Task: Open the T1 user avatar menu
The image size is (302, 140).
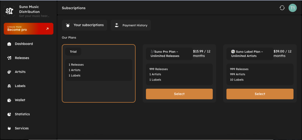Action: 292,8
